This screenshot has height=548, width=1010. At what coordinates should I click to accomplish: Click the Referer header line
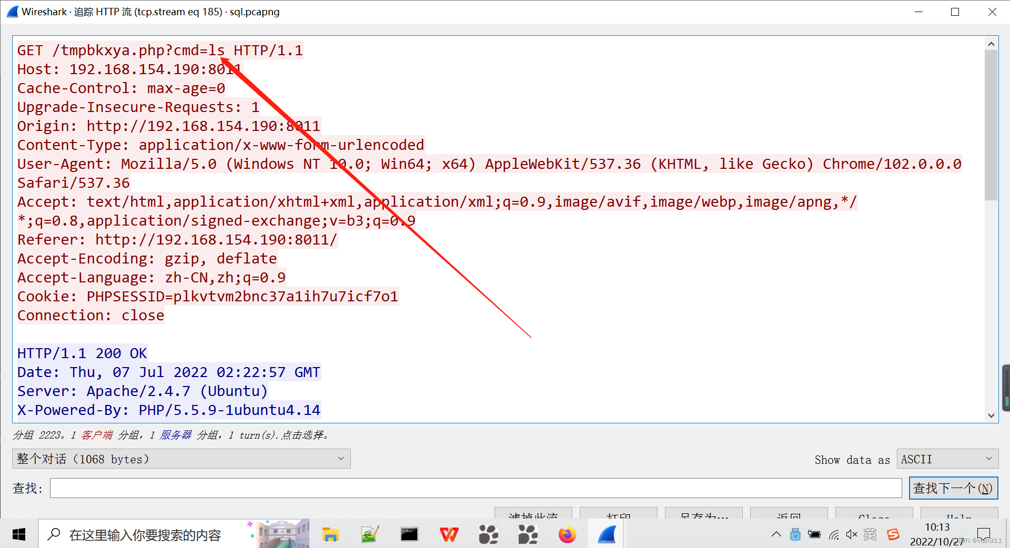[177, 240]
